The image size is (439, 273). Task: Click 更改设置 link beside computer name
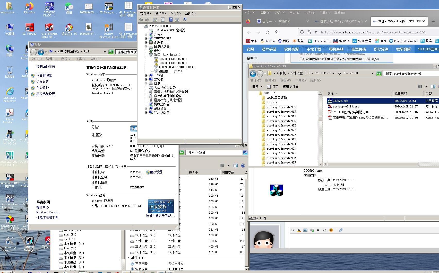tap(156, 172)
